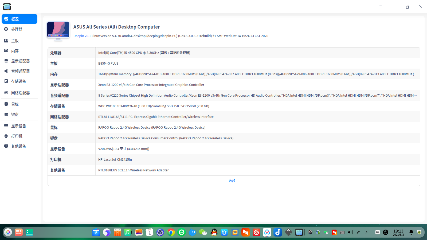Select 显示设备 monitor in sidebar
This screenshot has width=427, height=240.
19,126
